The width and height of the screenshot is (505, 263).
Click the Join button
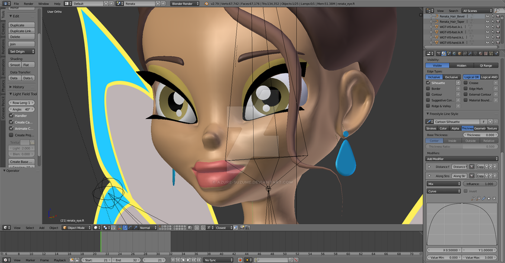[22, 44]
